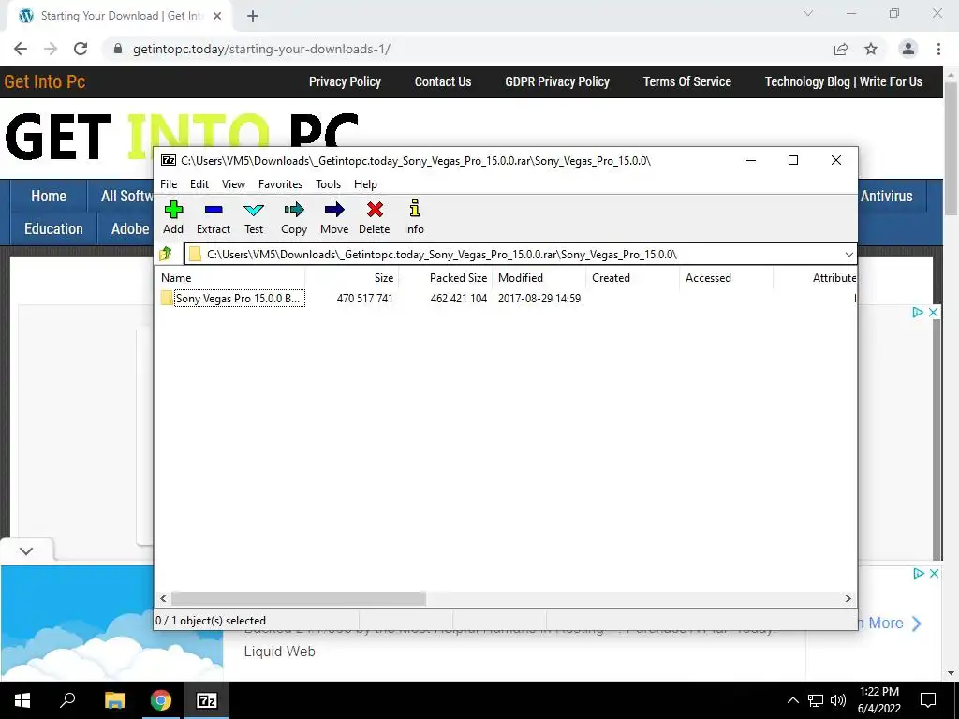
Task: Open the Edit menu
Action: coord(199,184)
